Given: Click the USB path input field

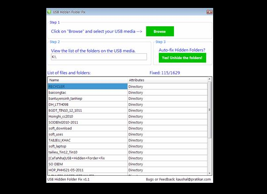Looking at the screenshot, I should click(98, 57).
